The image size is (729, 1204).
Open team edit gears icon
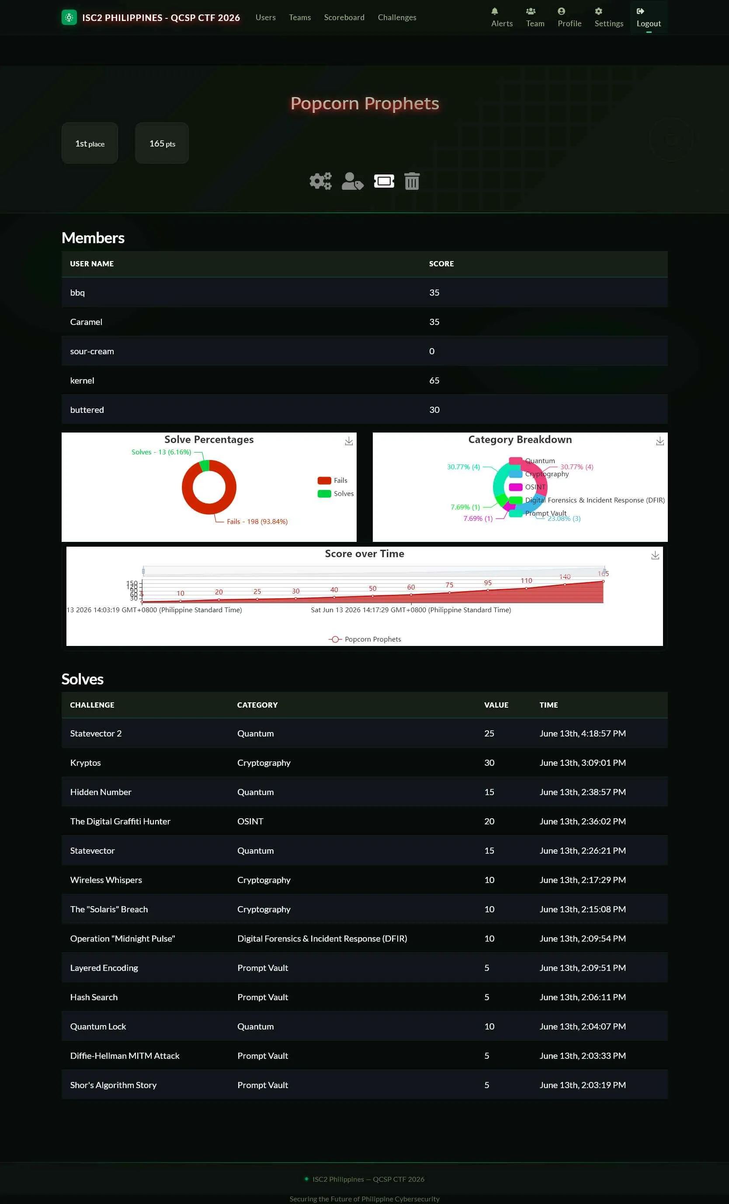coord(320,181)
